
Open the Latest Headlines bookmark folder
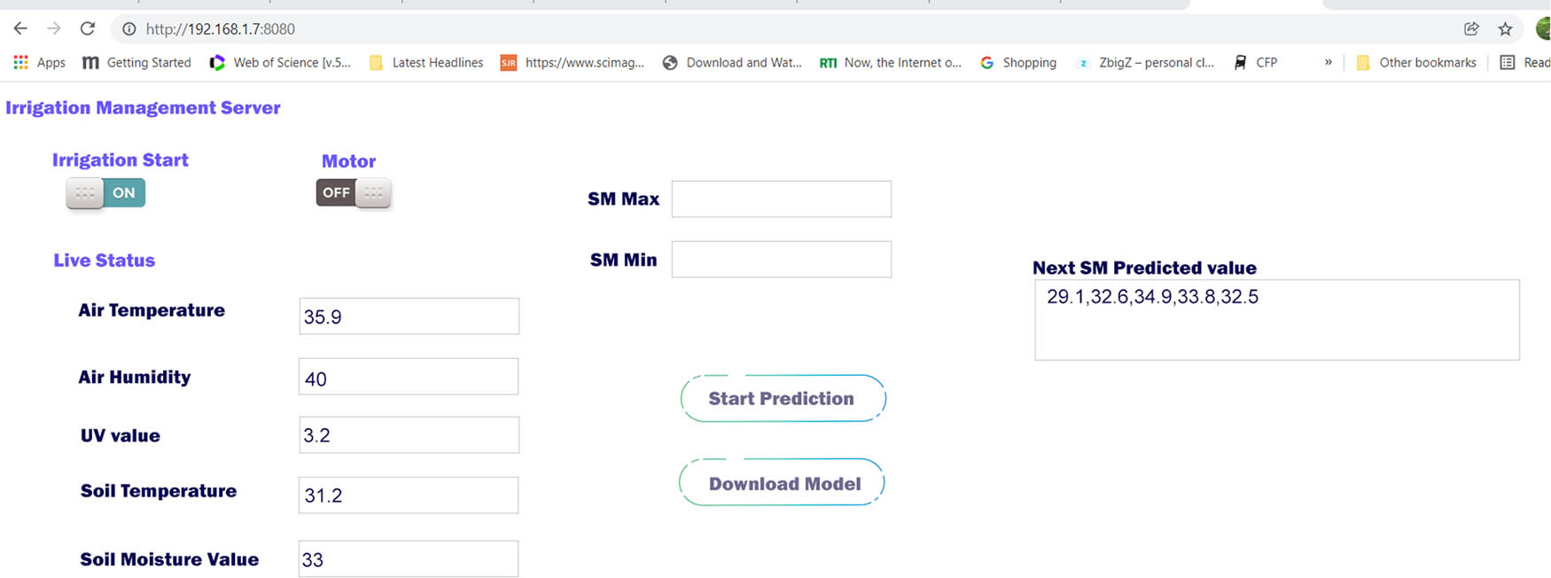[426, 62]
